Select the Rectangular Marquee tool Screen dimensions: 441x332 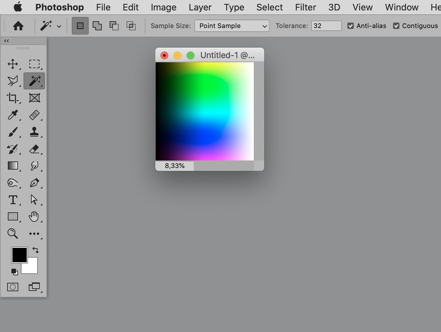point(34,64)
